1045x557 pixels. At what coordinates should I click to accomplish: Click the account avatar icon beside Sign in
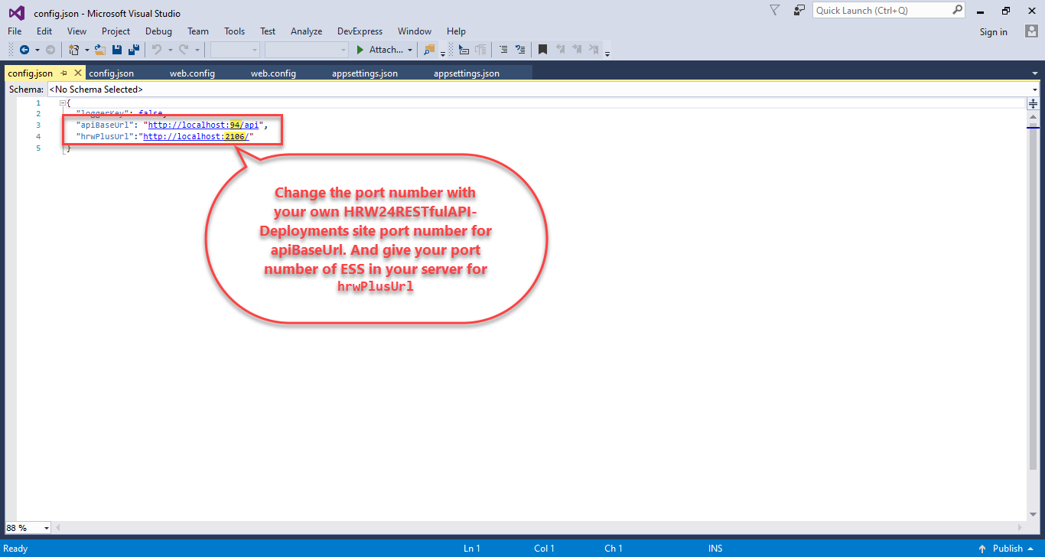click(x=1031, y=31)
